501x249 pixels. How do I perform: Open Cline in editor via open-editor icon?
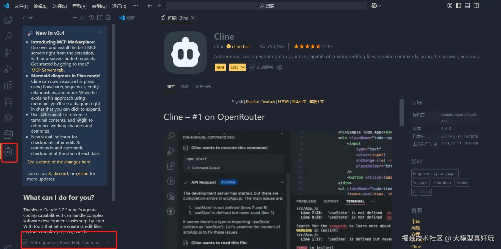click(100, 17)
